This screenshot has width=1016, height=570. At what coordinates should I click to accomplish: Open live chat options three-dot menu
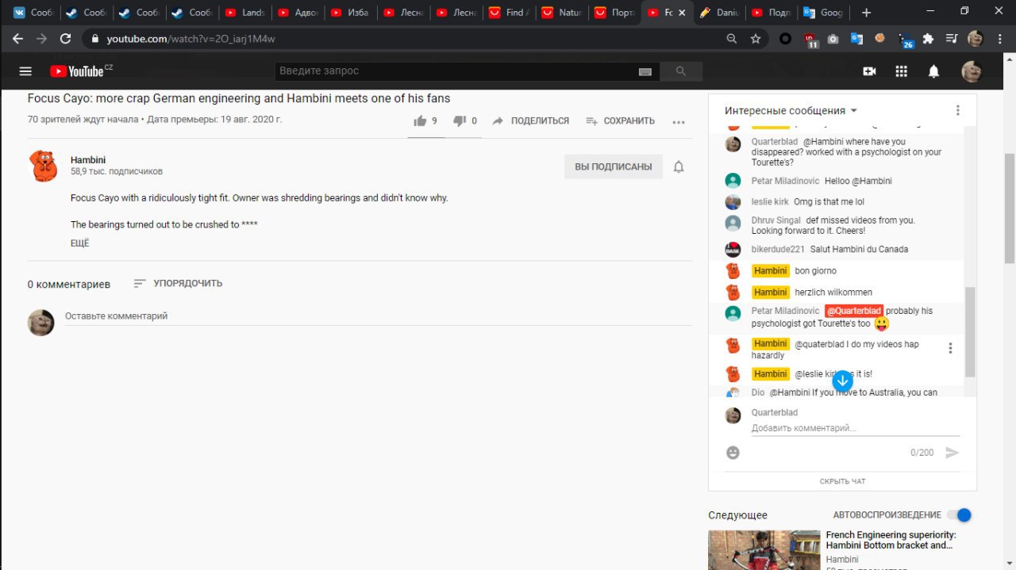click(958, 110)
